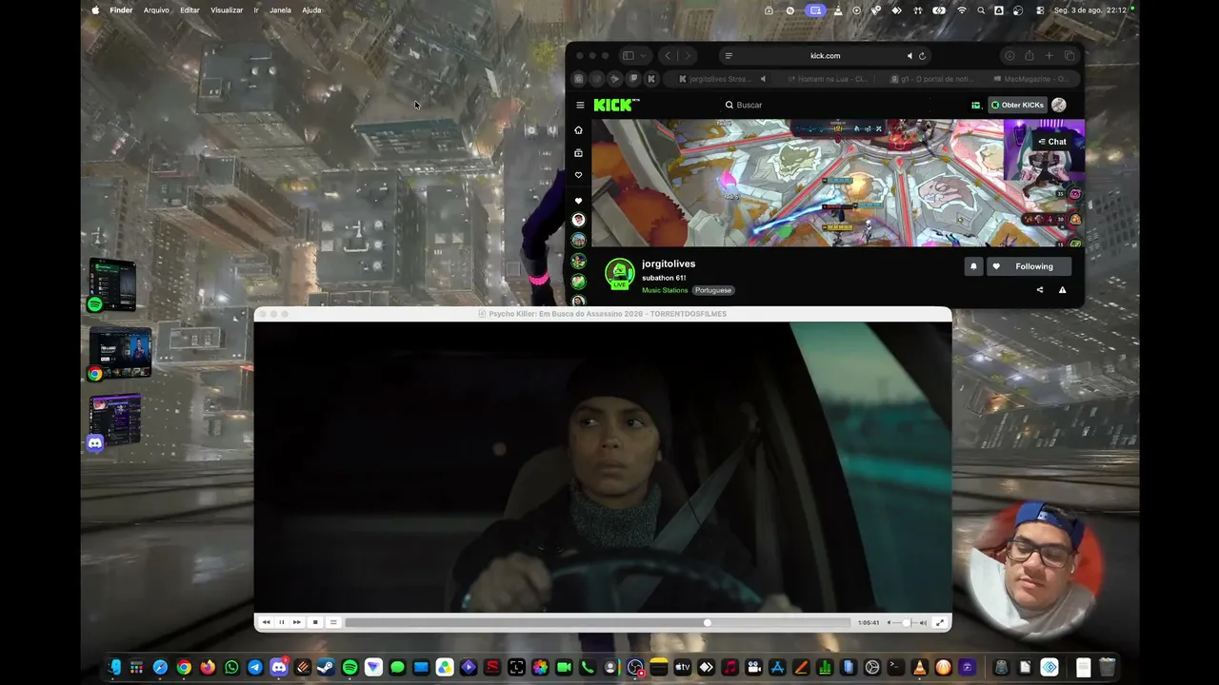Screen dimensions: 1219x685
Task: Open the Chat panel button on the stream
Action: coord(1051,142)
